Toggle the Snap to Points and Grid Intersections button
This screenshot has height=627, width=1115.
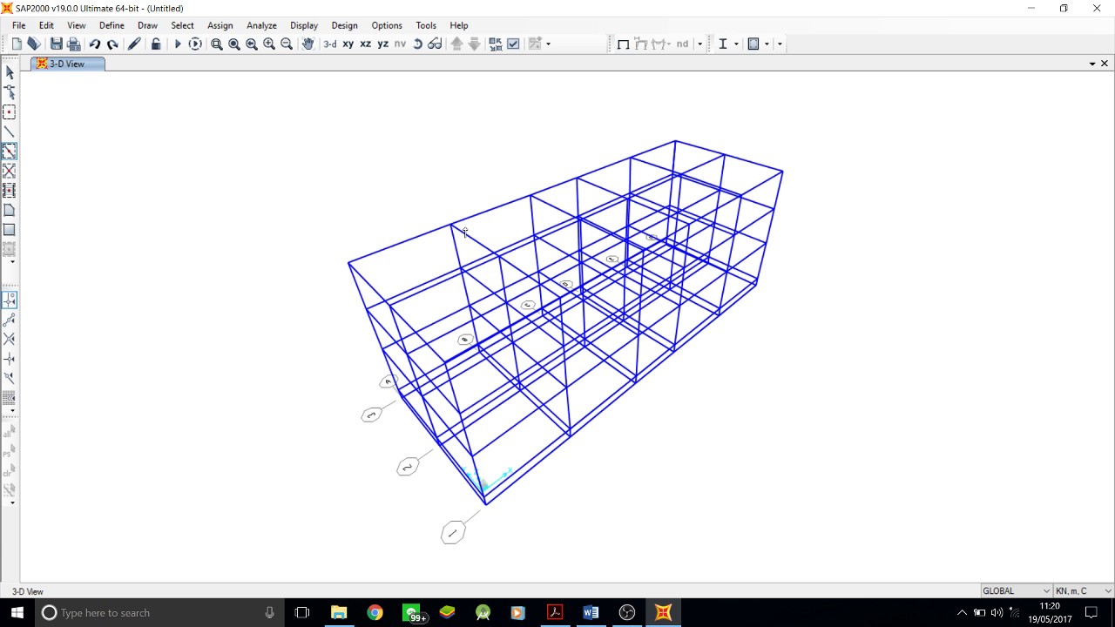point(10,300)
